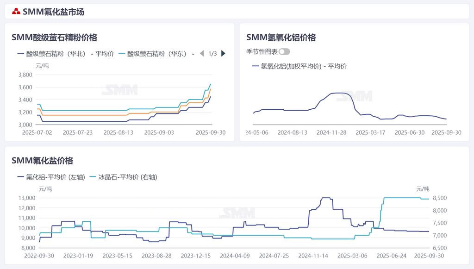The height and width of the screenshot is (269, 474).
Task: Hide the 酸级萤石精粉（华北）series
Action: (65, 54)
